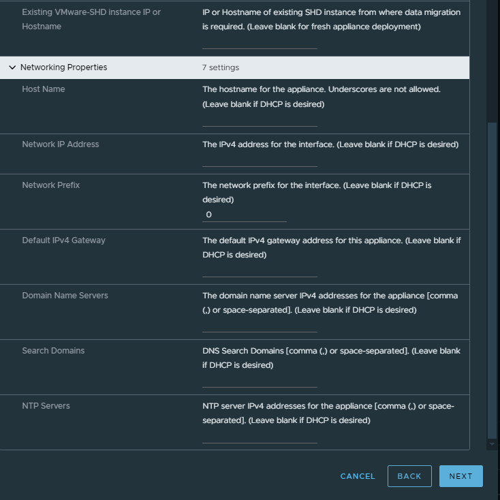The width and height of the screenshot is (500, 500).
Task: Click the '7 settings' summary text
Action: pyautogui.click(x=221, y=67)
